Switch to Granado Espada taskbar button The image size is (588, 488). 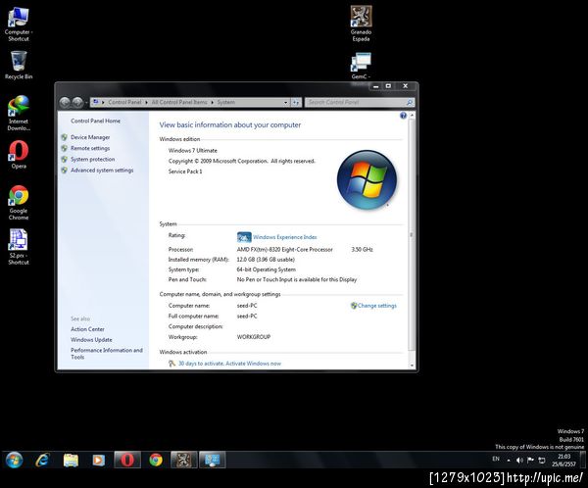click(184, 460)
